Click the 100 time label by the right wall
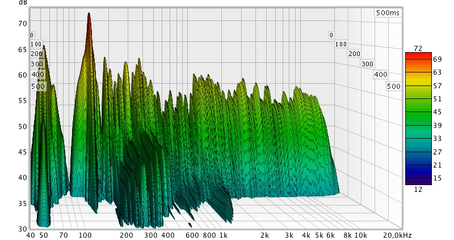Viewport: 454px width, 240px height. 341,44
